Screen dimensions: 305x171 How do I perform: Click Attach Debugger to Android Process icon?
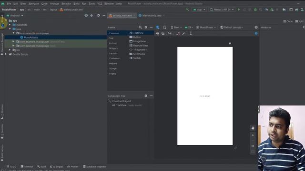click(x=272, y=9)
